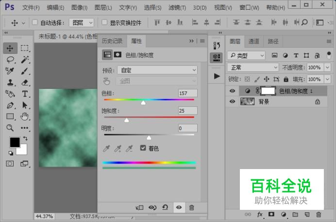Expand the tool preset arrow next to Move icon
336x222 pixels.
(x=24, y=23)
